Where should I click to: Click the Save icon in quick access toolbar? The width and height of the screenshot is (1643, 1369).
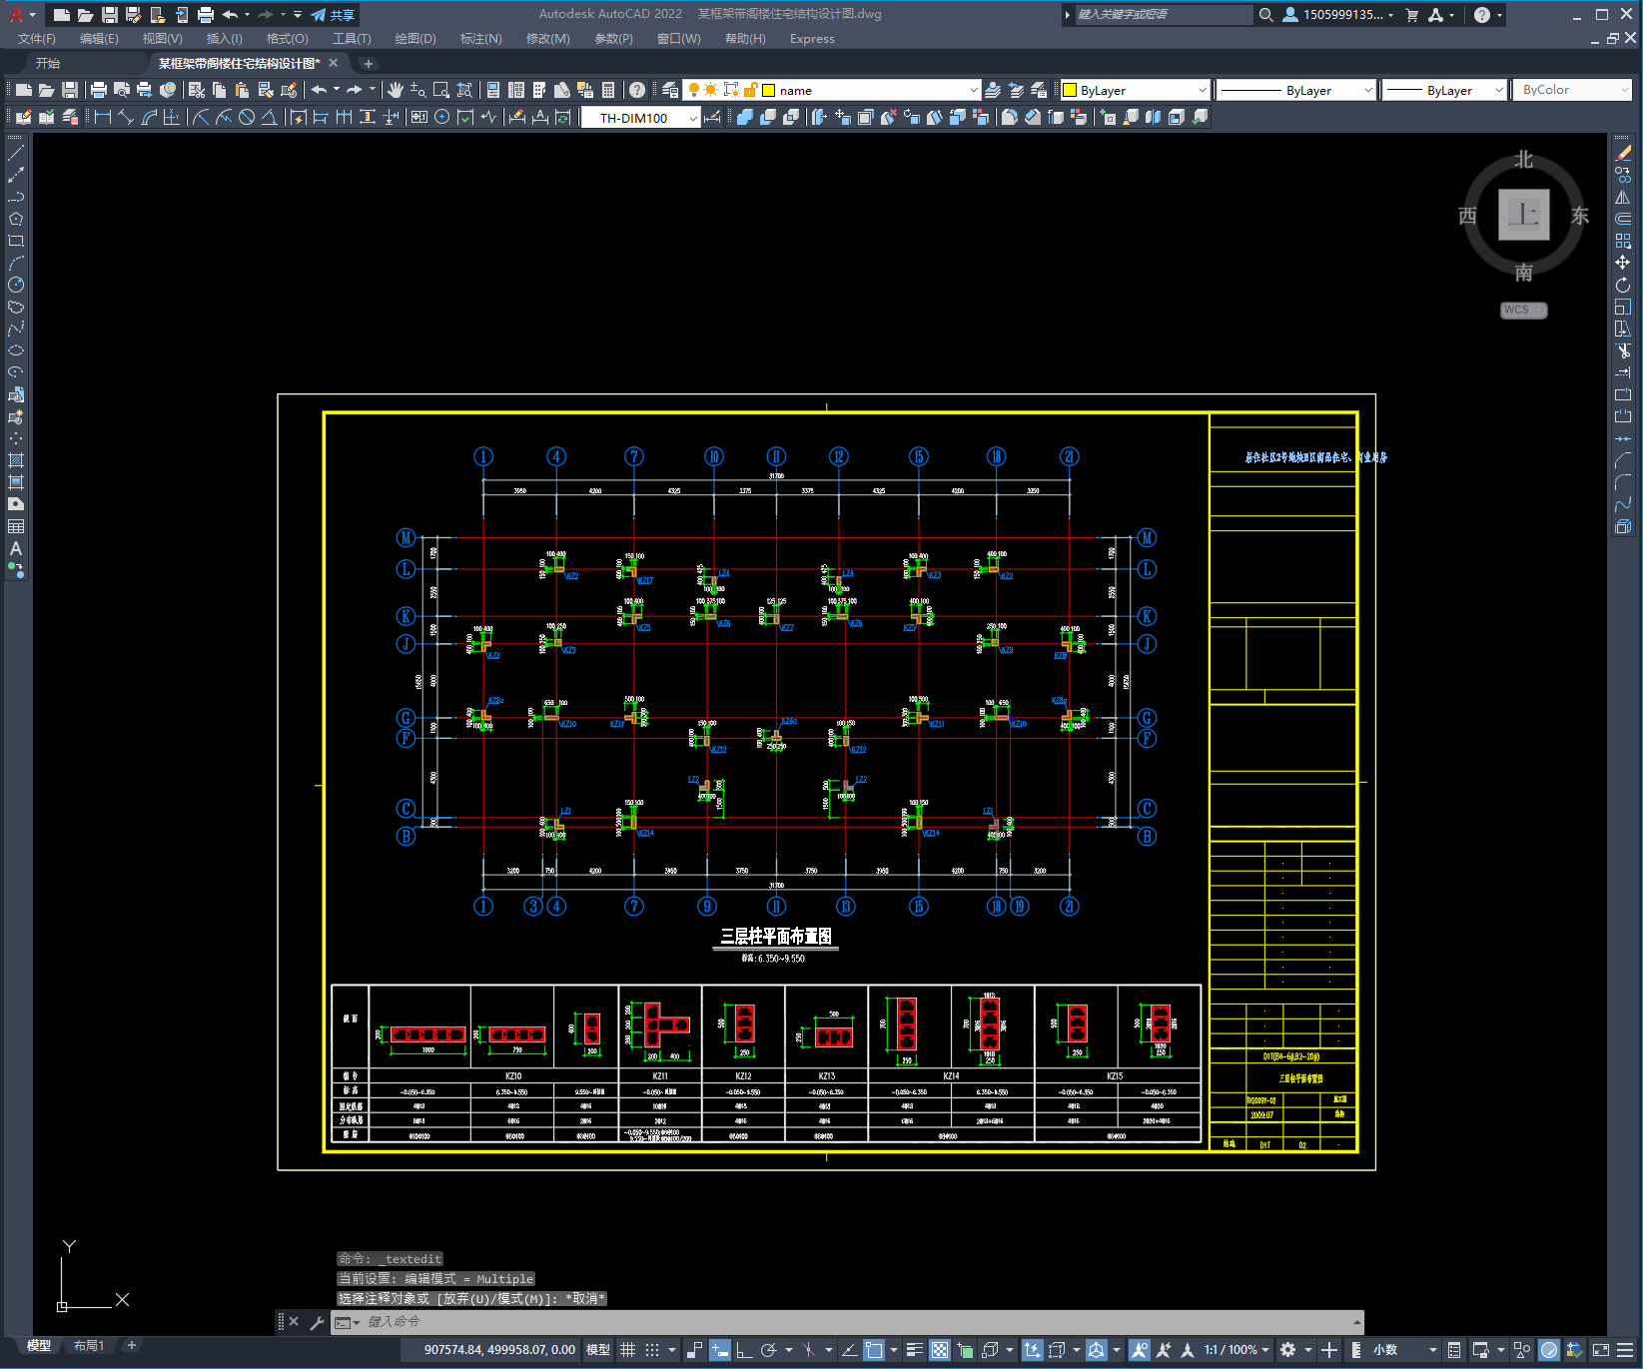point(110,15)
